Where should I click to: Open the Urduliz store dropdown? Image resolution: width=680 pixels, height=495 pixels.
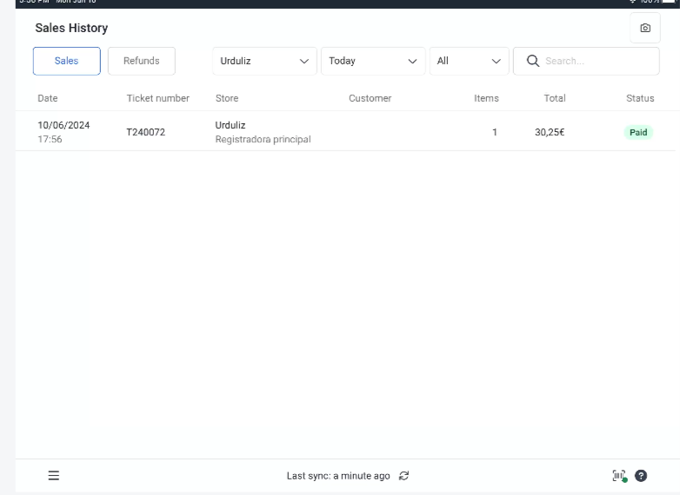pyautogui.click(x=264, y=61)
